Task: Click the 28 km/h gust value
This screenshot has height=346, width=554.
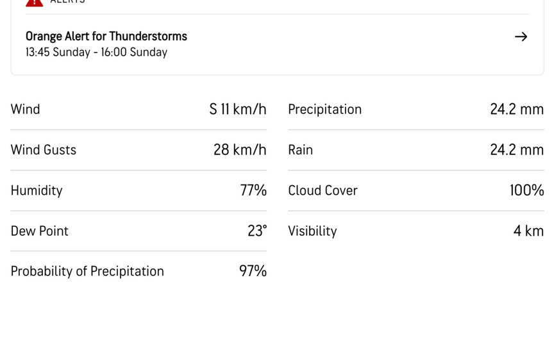Action: [x=240, y=150]
